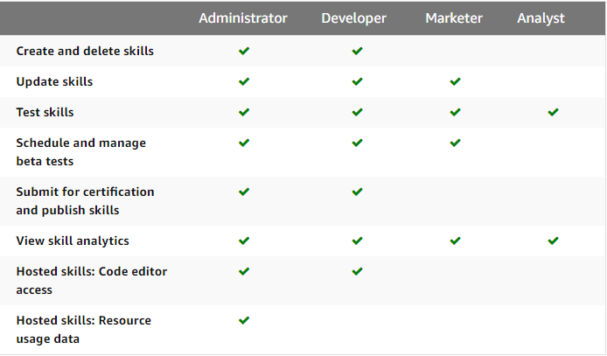Select 'Schedule and manage beta tests' label

point(81,152)
